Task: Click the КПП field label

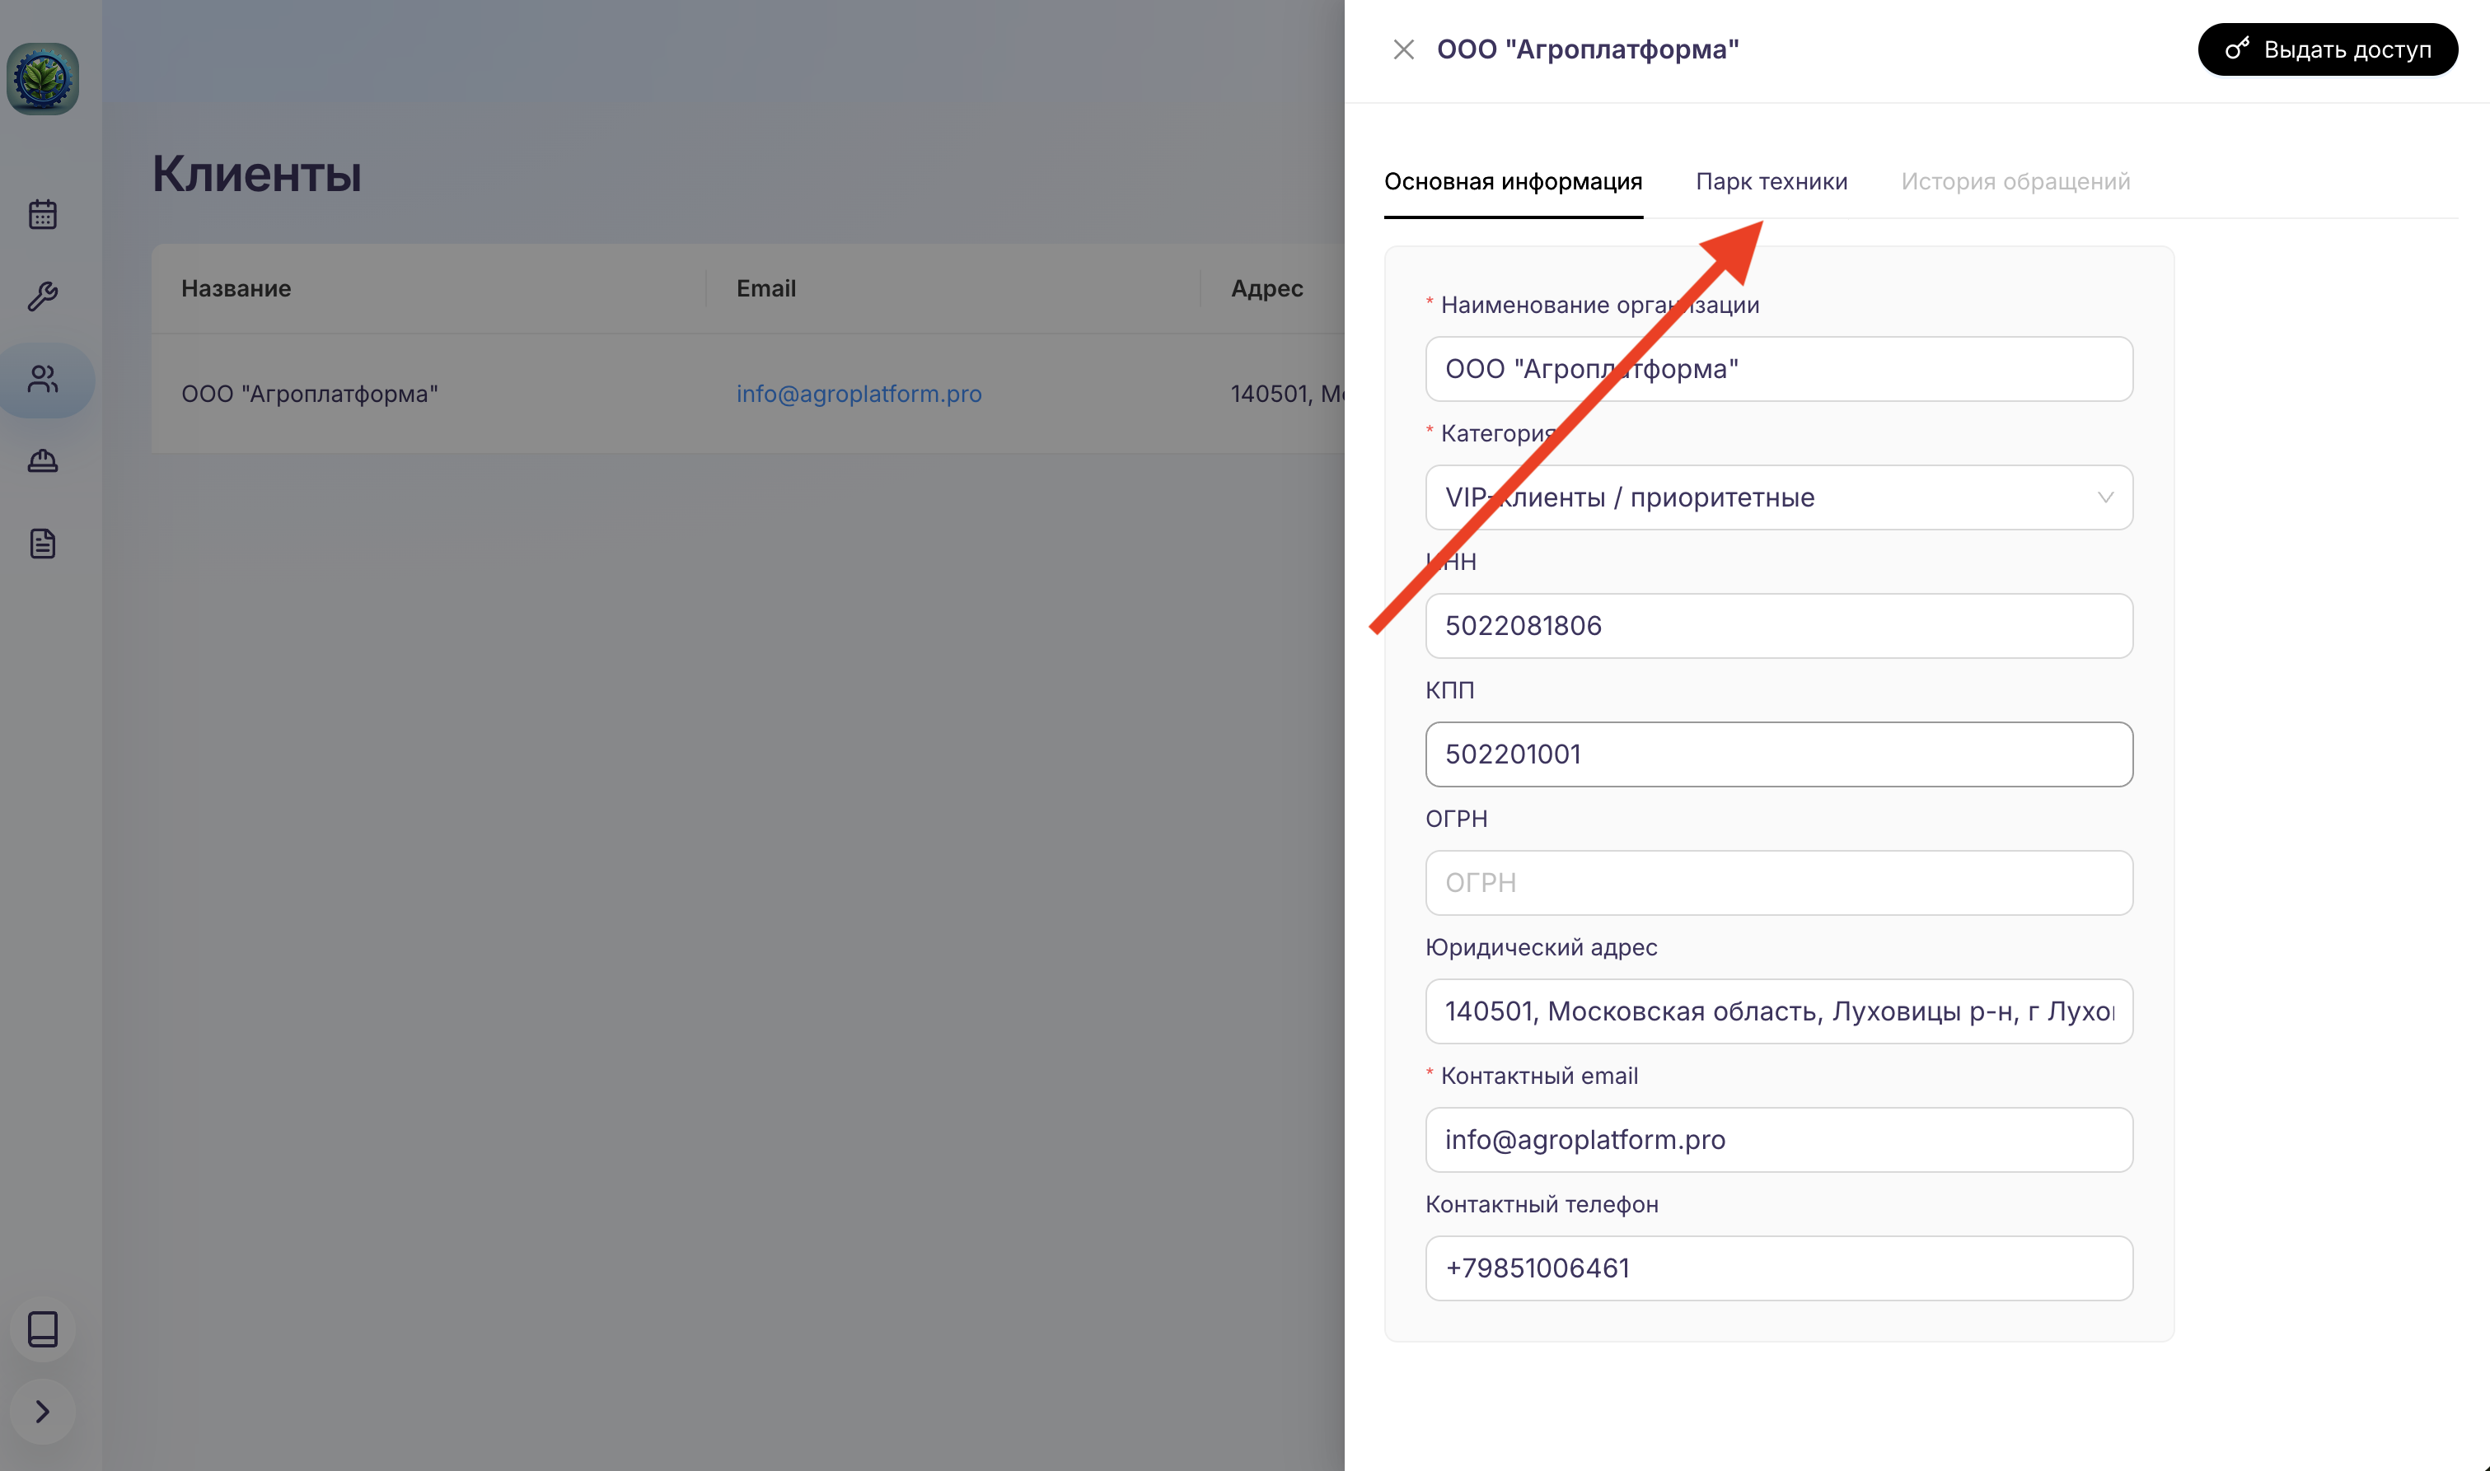Action: click(x=1450, y=690)
